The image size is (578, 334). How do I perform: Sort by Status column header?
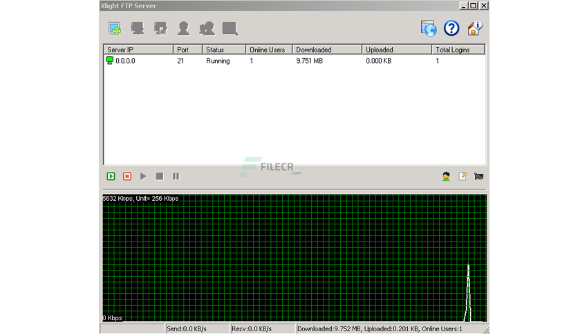tap(224, 50)
